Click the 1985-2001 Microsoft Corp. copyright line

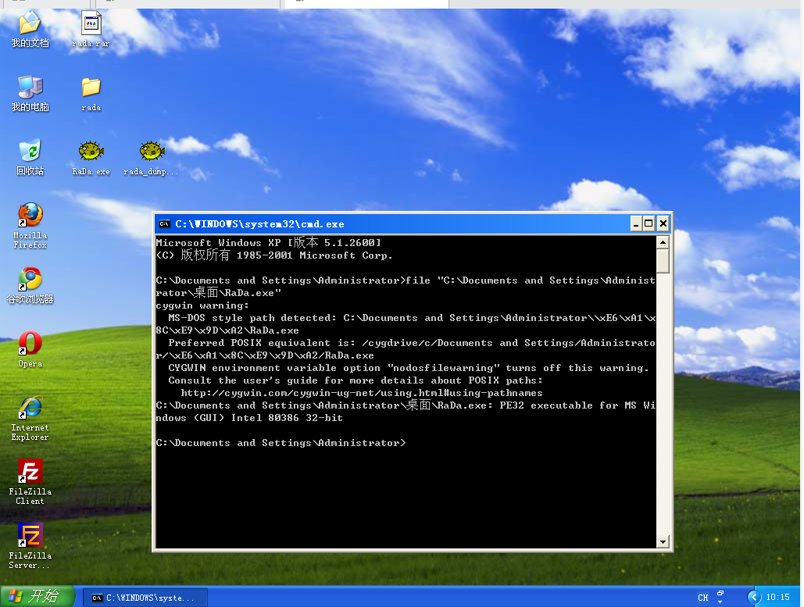pos(274,255)
